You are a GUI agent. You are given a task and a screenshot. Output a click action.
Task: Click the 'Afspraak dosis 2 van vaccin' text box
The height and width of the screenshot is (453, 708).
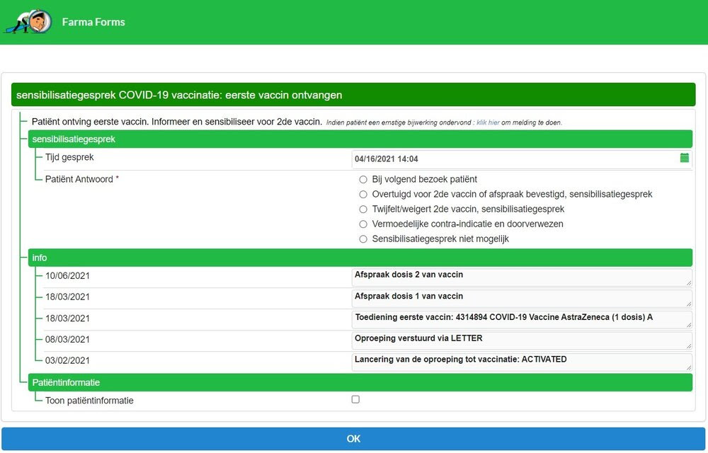point(522,277)
